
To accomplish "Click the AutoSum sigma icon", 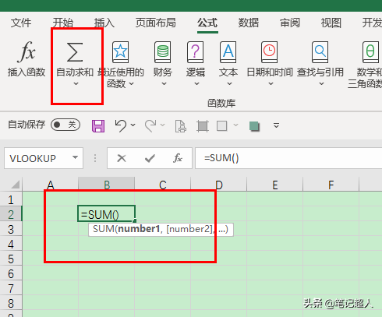I will 75,52.
